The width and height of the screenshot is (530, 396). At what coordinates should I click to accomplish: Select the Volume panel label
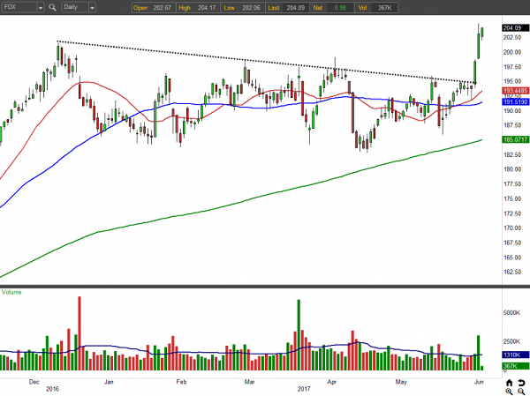[12, 291]
